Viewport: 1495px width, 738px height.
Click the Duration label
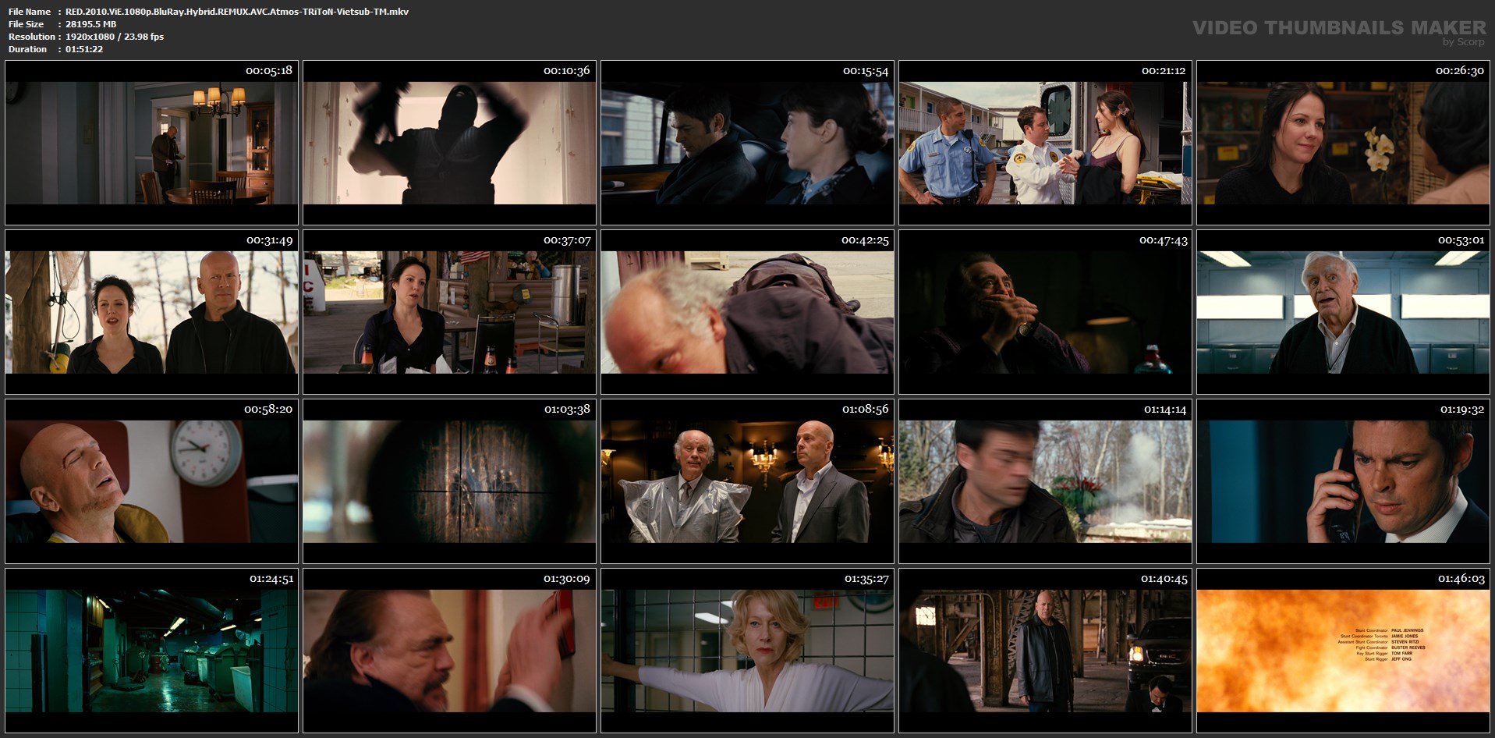point(28,49)
